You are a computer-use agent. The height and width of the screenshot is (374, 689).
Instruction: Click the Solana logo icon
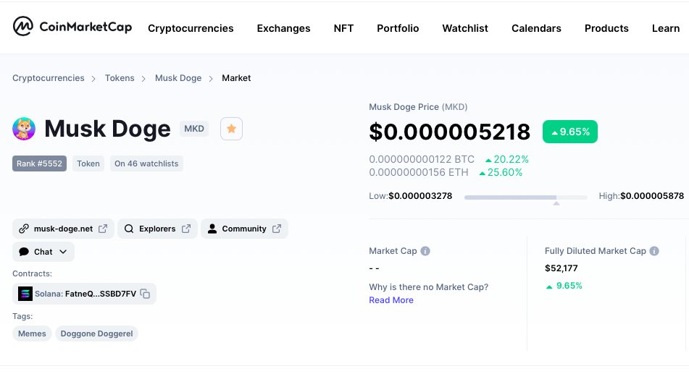25,294
